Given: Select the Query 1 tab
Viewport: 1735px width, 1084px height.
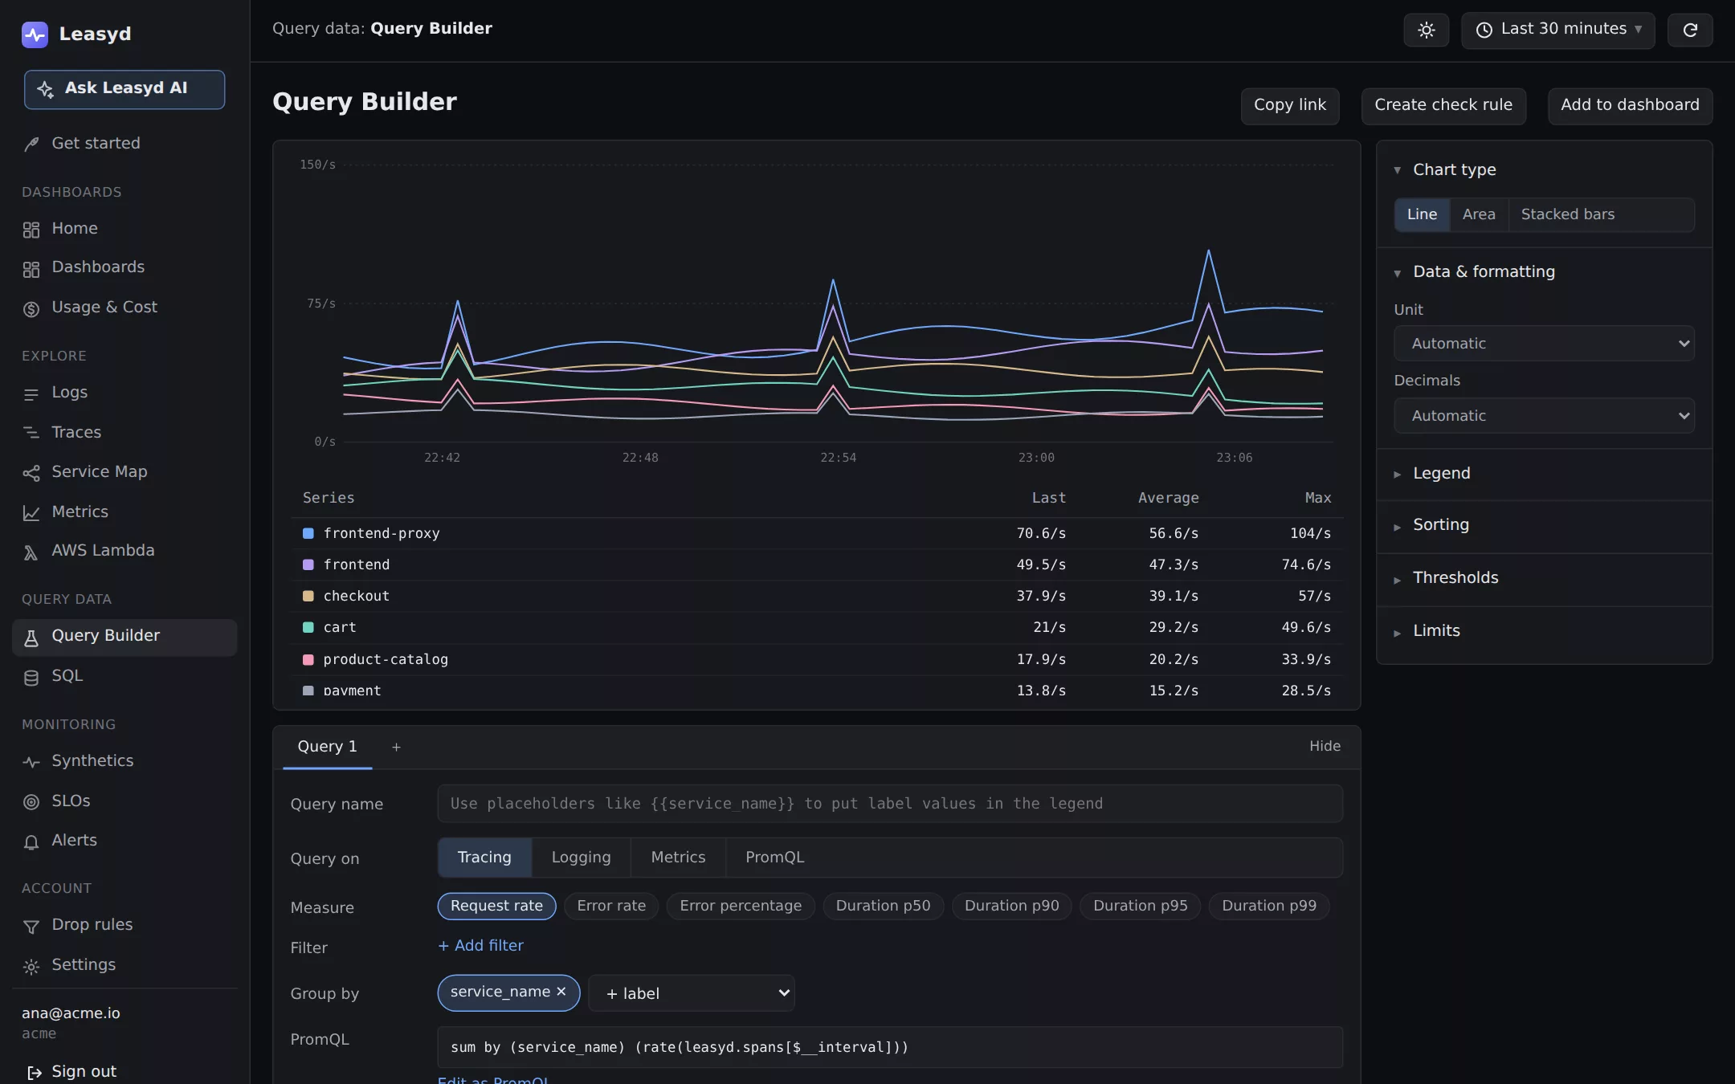Looking at the screenshot, I should point(327,747).
